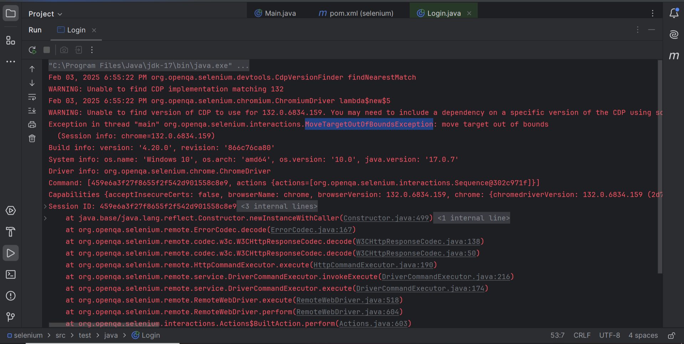Open the Problems tool window icon

point(11,296)
